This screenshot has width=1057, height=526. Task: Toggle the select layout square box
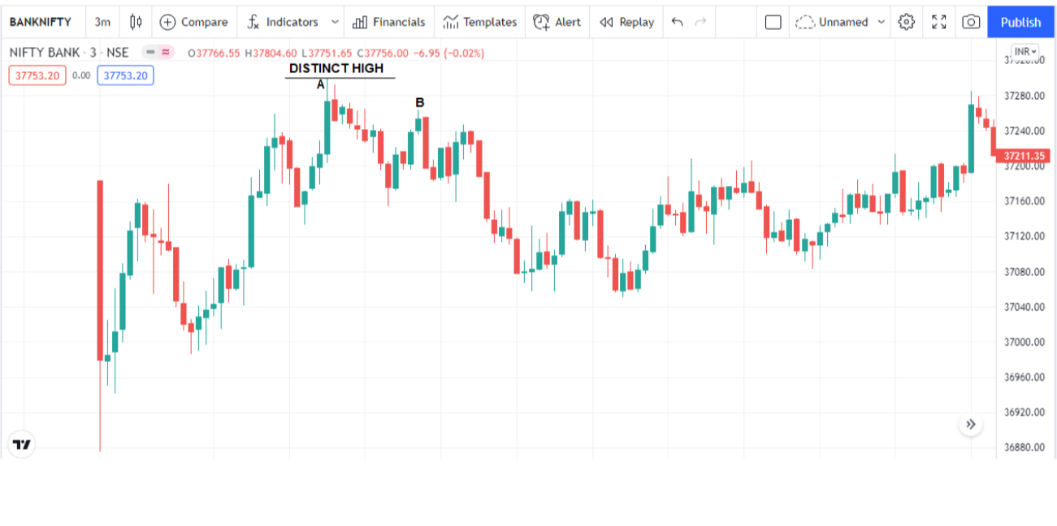tap(773, 22)
